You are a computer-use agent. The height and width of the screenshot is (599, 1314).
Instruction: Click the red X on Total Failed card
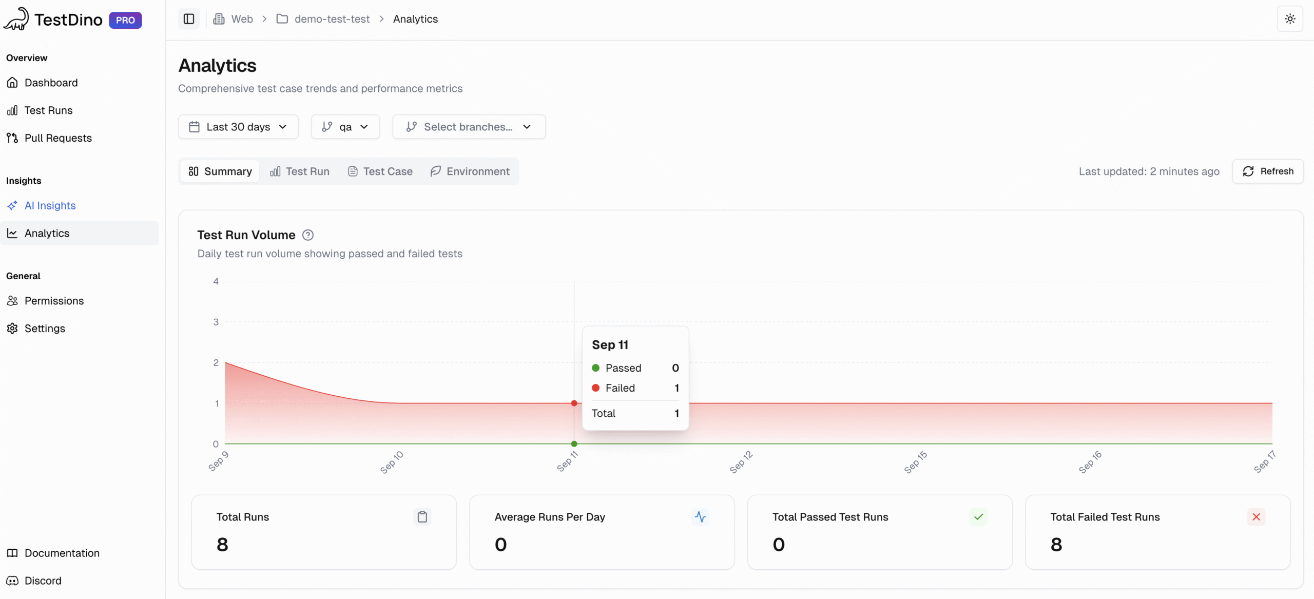tap(1256, 517)
